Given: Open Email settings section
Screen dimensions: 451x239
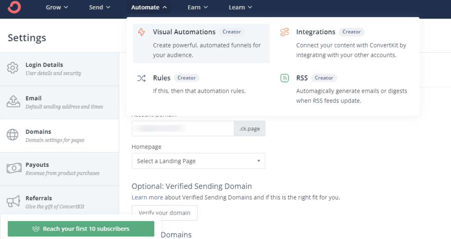Looking at the screenshot, I should click(x=59, y=103).
